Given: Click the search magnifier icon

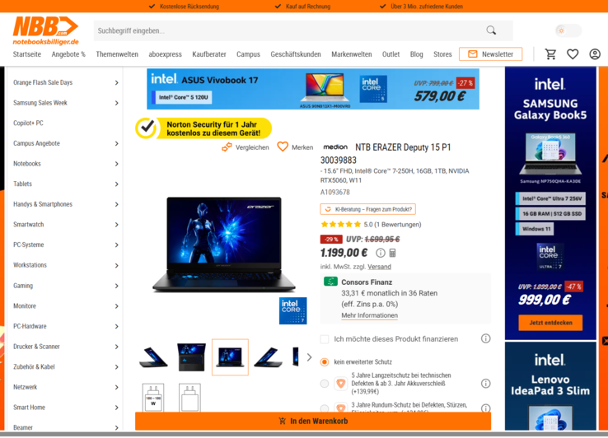Looking at the screenshot, I should pos(491,30).
